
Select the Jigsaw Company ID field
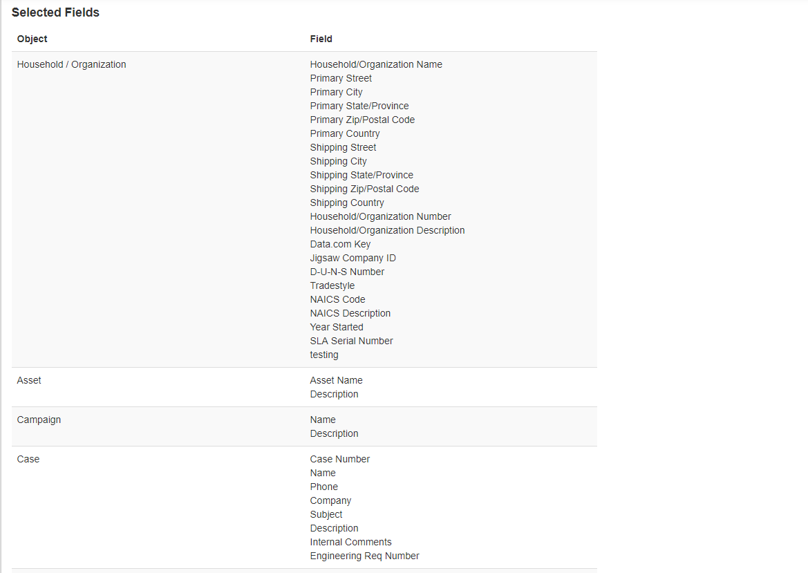coord(353,258)
